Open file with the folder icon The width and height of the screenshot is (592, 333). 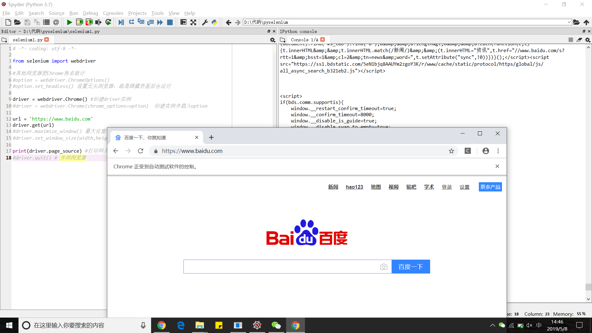tap(18, 22)
